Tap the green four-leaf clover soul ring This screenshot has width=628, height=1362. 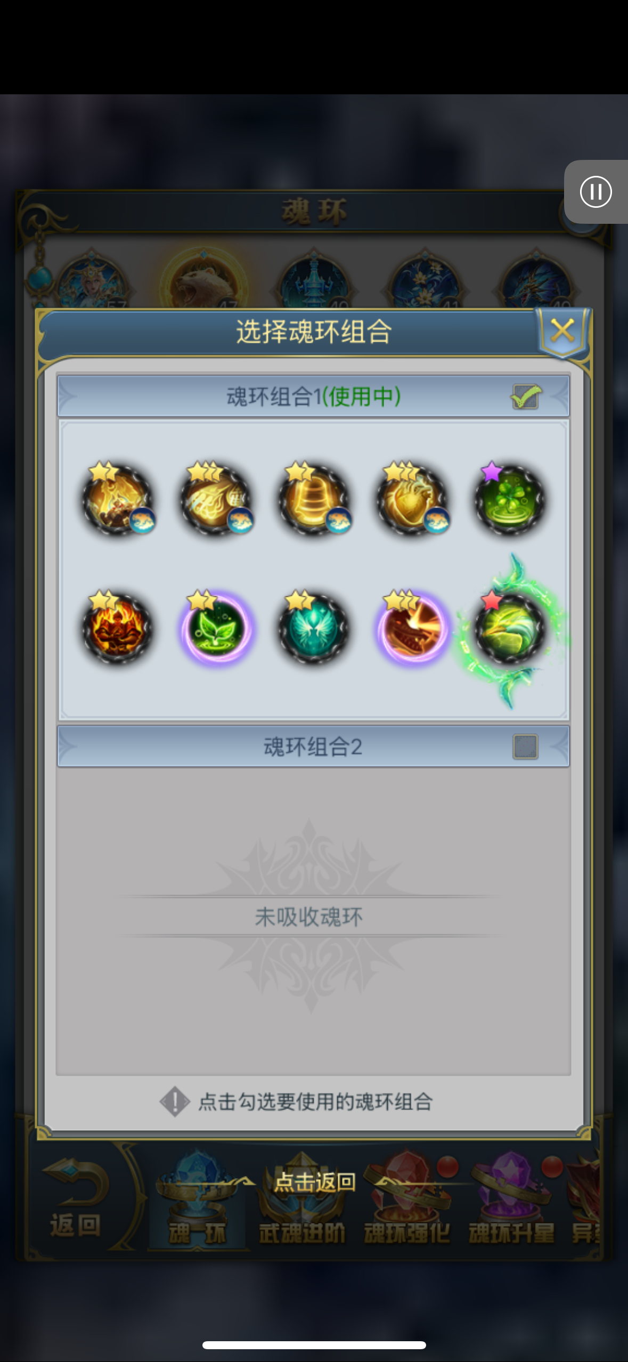click(x=510, y=499)
